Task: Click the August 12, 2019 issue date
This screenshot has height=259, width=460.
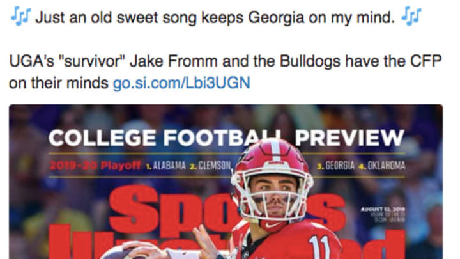Action: pos(383,209)
